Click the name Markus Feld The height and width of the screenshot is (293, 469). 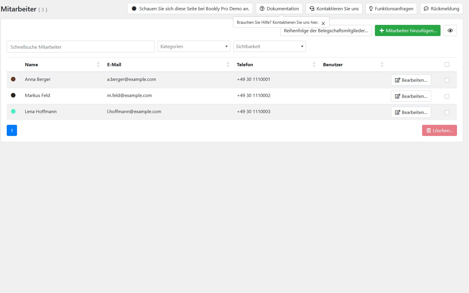point(38,95)
